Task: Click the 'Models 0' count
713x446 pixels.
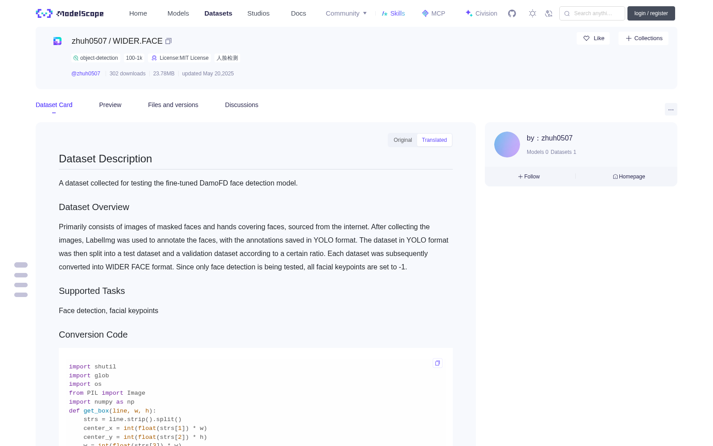Action: pos(537,152)
